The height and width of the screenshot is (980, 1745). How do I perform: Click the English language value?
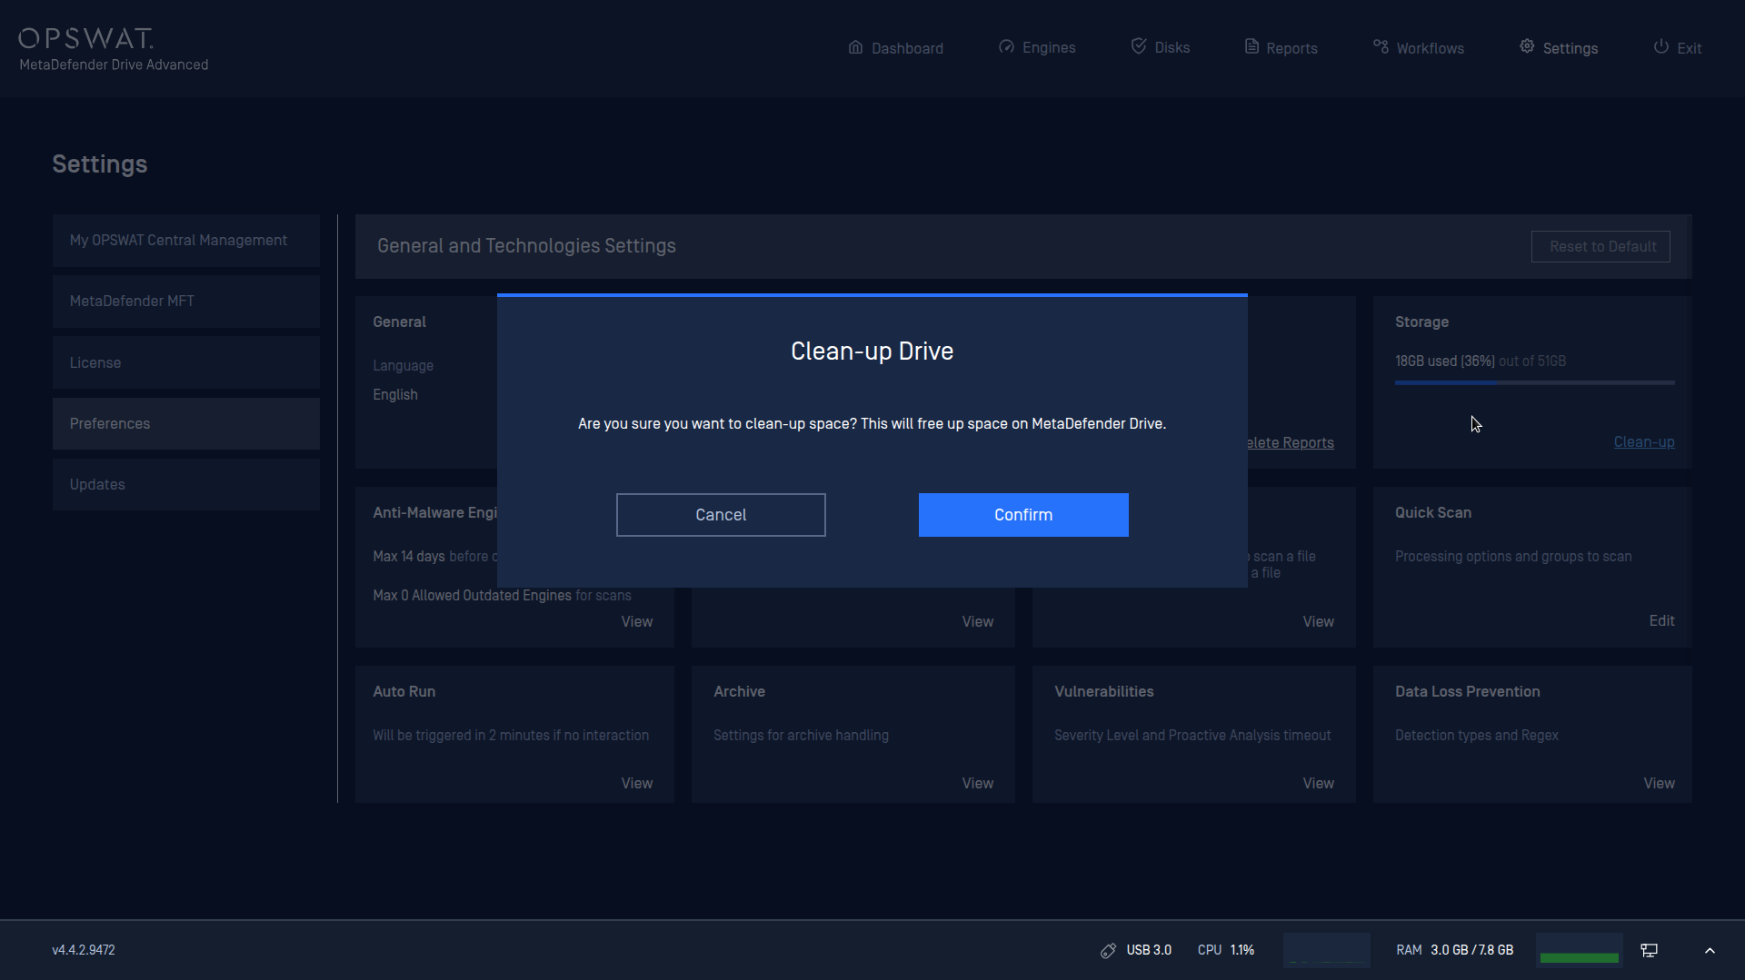pos(395,395)
